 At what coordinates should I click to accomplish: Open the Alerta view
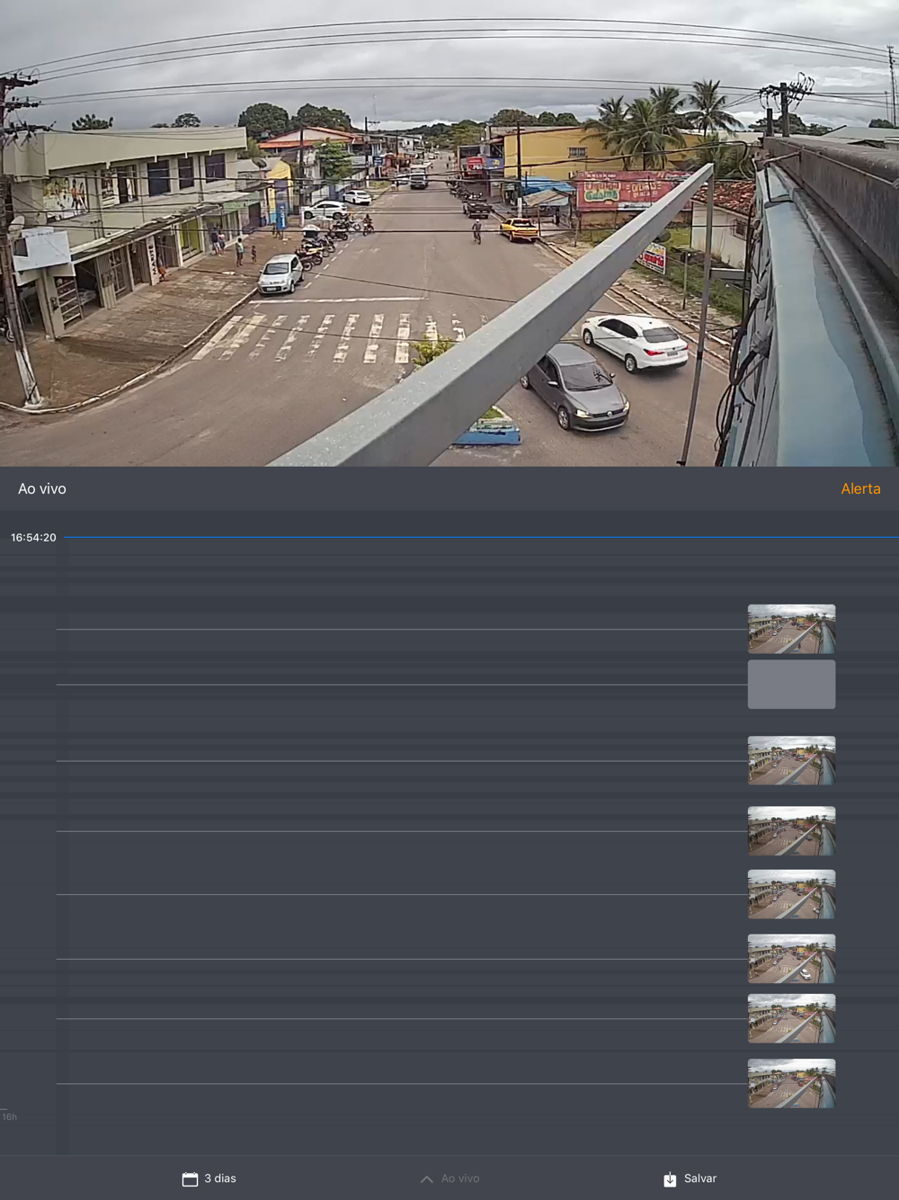[x=859, y=488]
